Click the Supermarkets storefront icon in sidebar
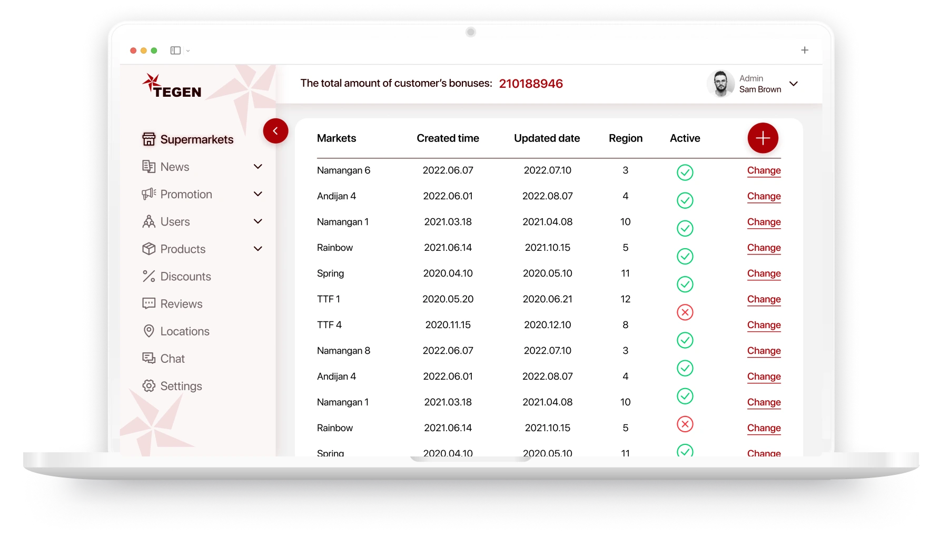Viewport: 940px width, 539px height. 149,139
